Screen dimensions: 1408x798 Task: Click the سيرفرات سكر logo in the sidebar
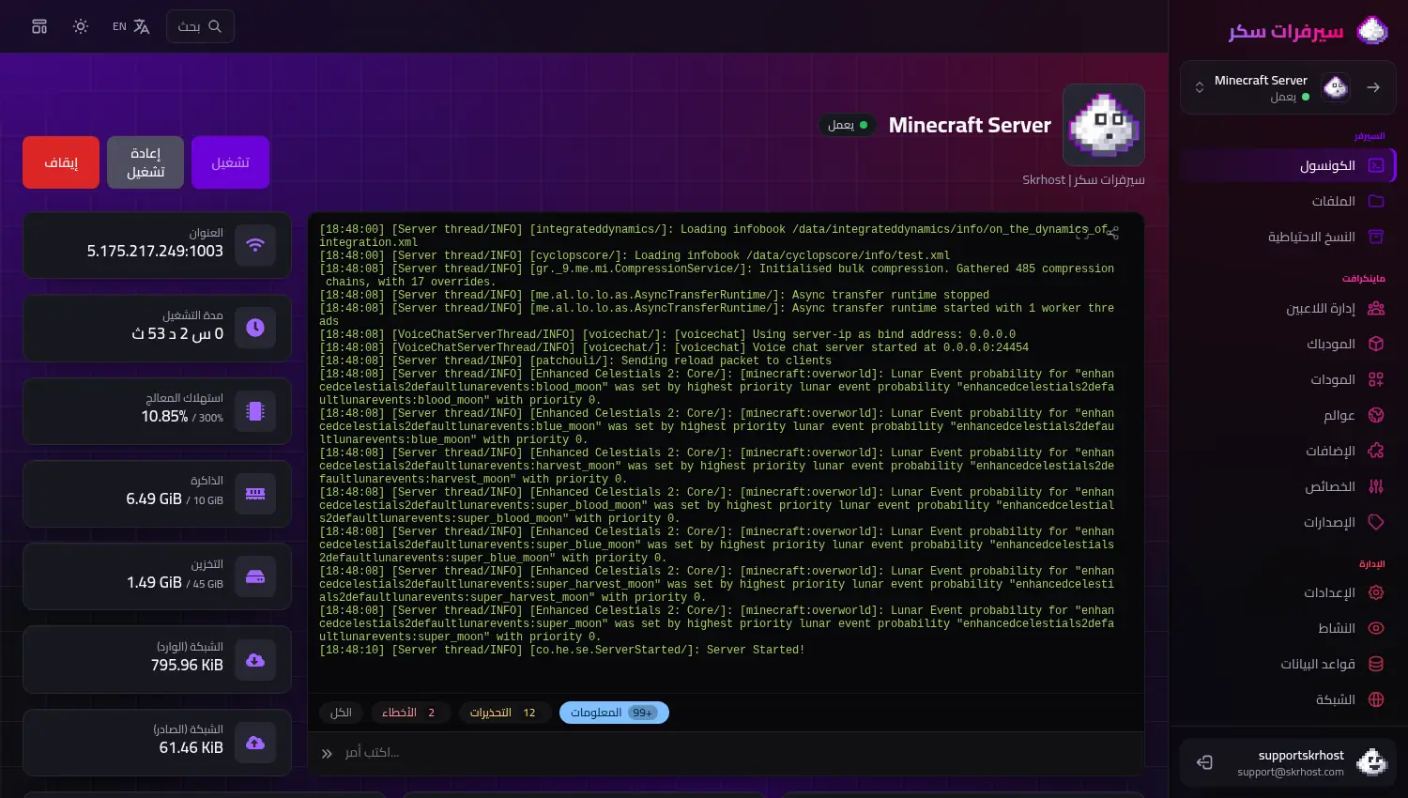click(x=1309, y=31)
